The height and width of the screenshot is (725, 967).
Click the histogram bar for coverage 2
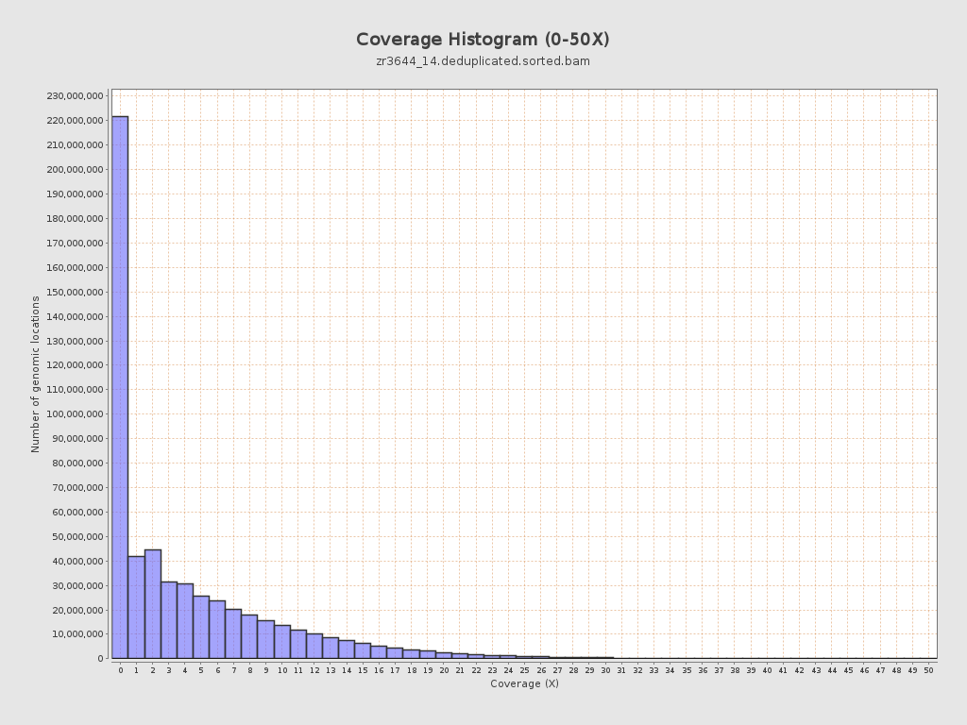click(153, 604)
